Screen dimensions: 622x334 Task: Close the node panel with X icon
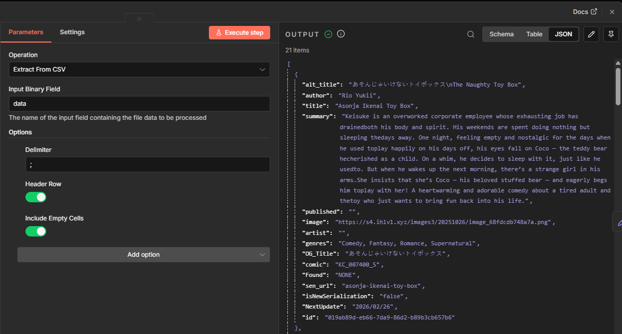(x=612, y=12)
